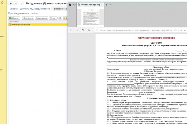Click the г. Киров text in the document

point(117,50)
